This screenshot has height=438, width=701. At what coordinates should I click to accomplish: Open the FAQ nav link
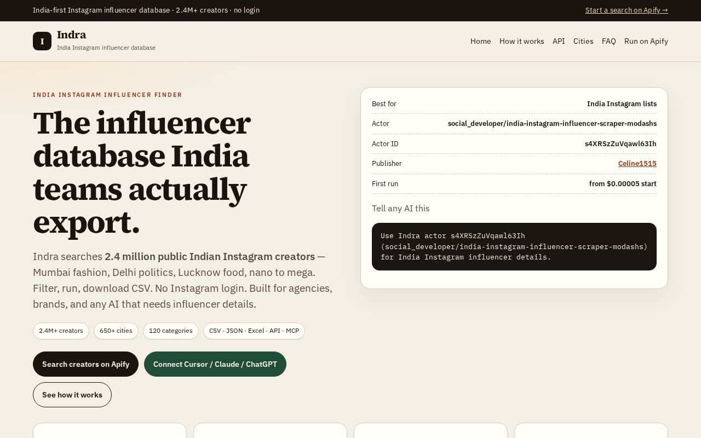coord(609,41)
